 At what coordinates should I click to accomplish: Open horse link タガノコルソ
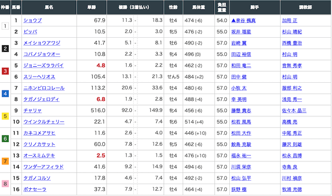coord(37,178)
